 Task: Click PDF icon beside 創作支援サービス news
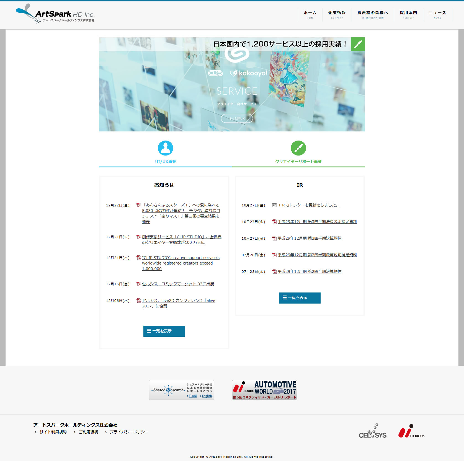139,237
